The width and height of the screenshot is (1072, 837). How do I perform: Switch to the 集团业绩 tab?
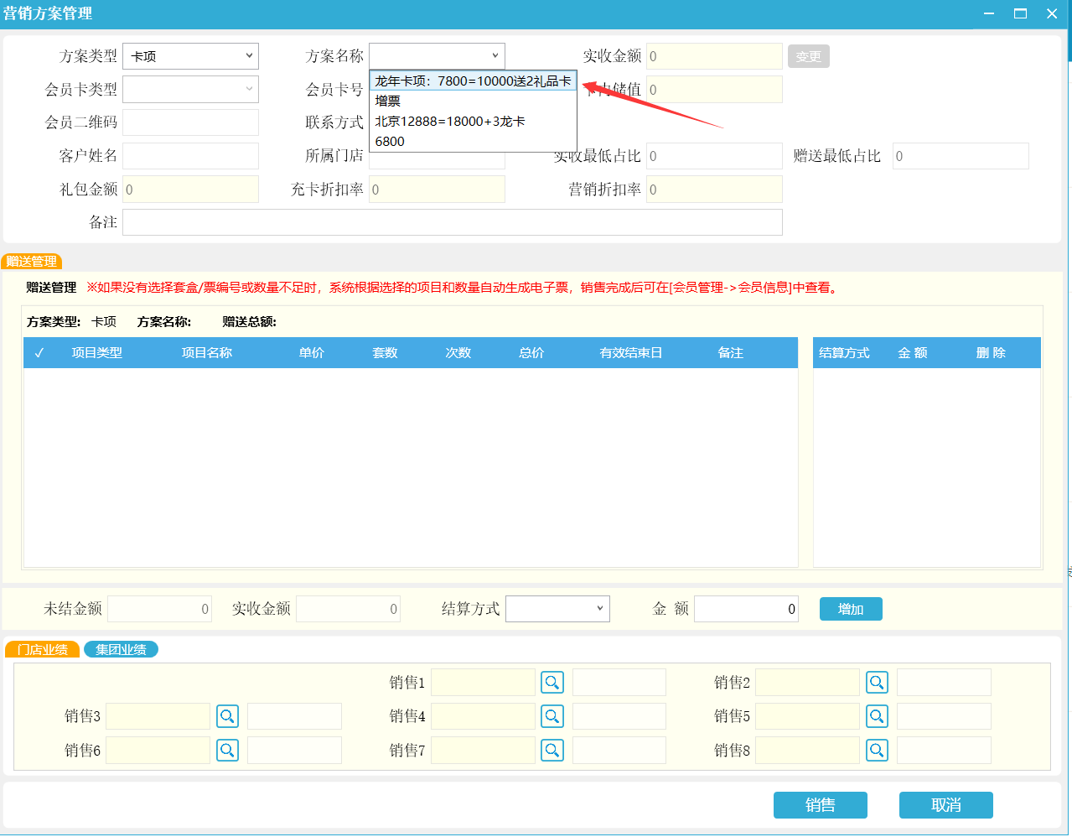[x=121, y=650]
